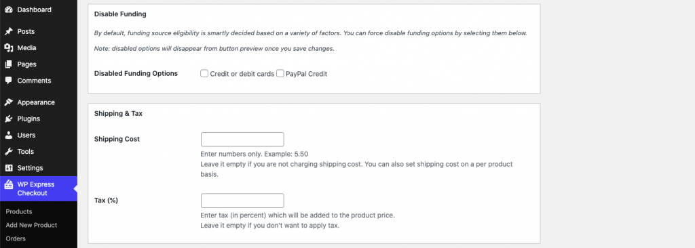Screen dimensions: 695x248
Task: Click the Users person icon
Action: coord(8,135)
